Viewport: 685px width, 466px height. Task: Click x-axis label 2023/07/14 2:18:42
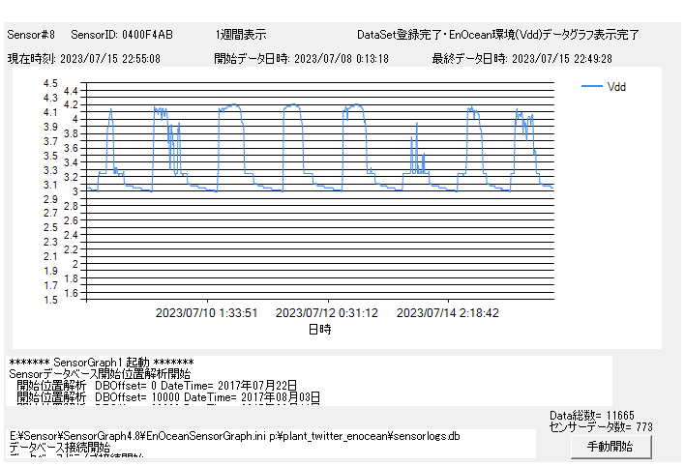(x=448, y=313)
